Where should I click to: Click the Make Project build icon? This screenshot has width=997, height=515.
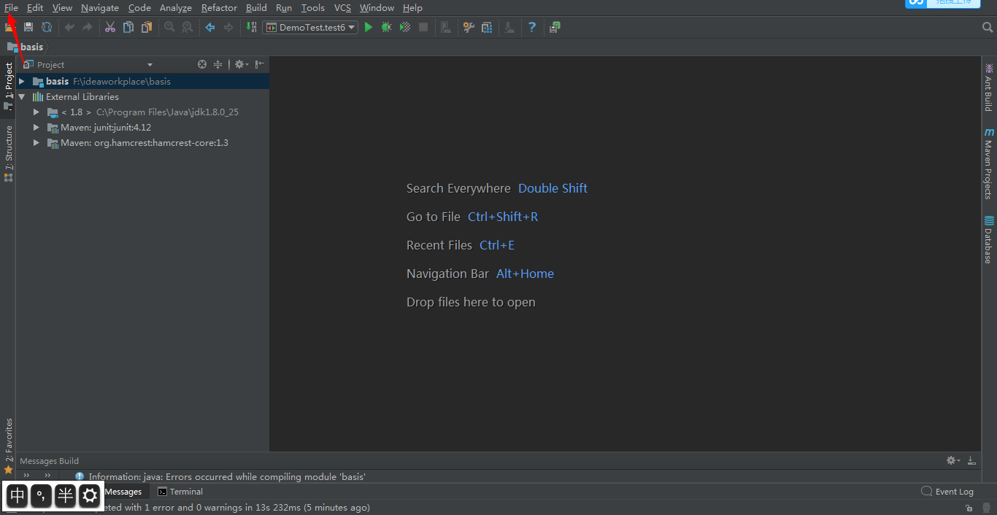(x=251, y=27)
